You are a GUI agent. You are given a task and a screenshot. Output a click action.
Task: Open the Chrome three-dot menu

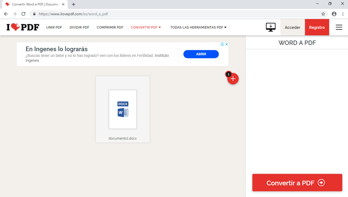343,14
